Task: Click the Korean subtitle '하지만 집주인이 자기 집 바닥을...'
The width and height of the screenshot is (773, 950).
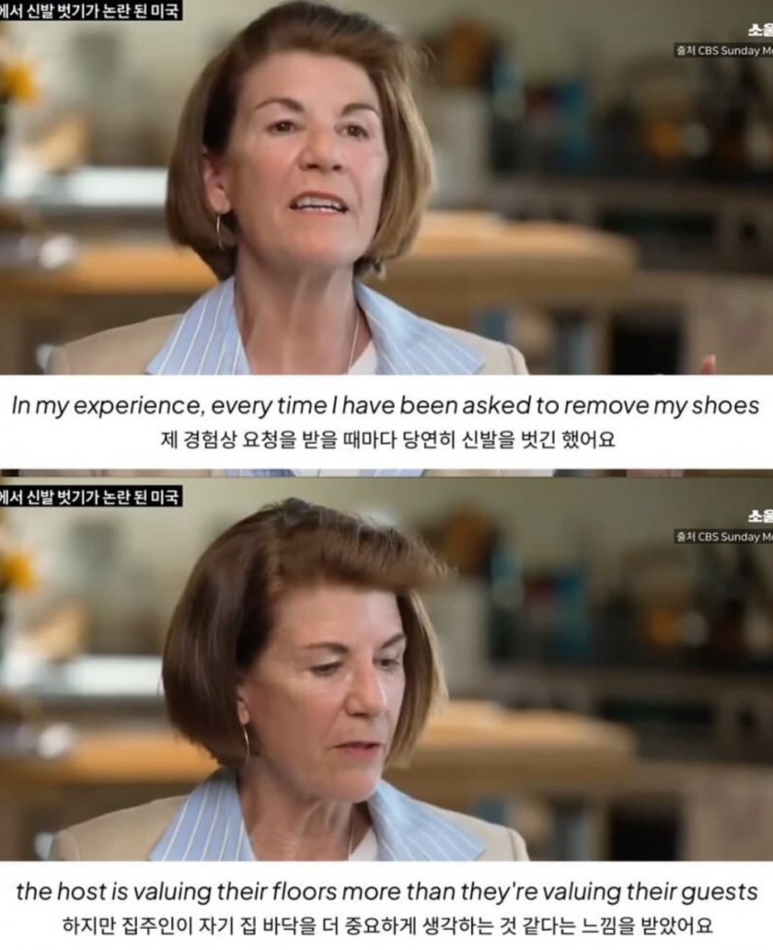Action: tap(387, 925)
